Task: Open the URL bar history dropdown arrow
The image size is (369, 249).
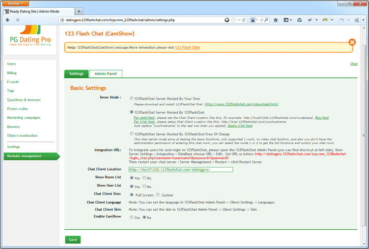Action: pos(239,20)
